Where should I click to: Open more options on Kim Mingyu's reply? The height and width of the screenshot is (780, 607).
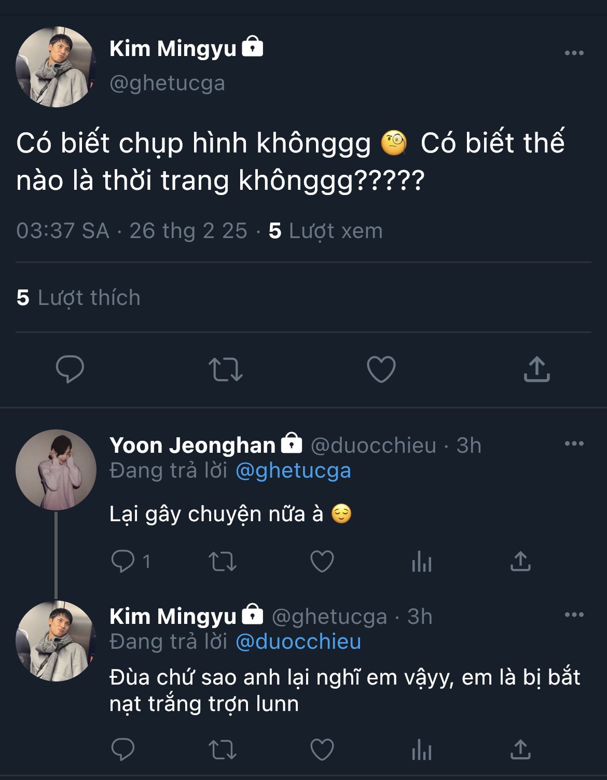pos(574,615)
